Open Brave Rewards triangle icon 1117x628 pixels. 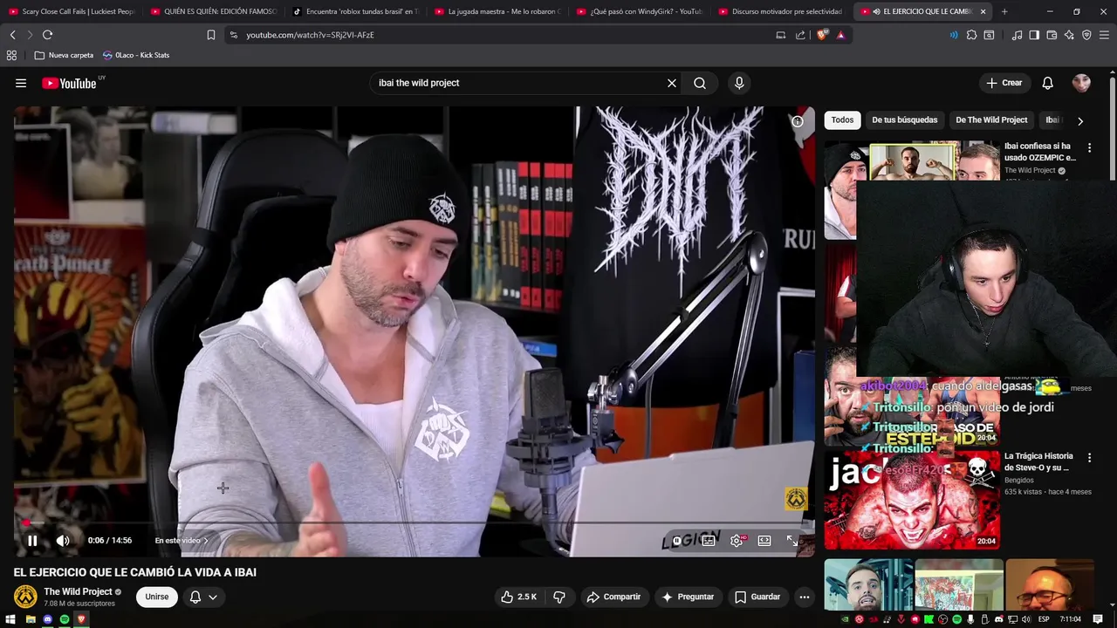(x=840, y=35)
